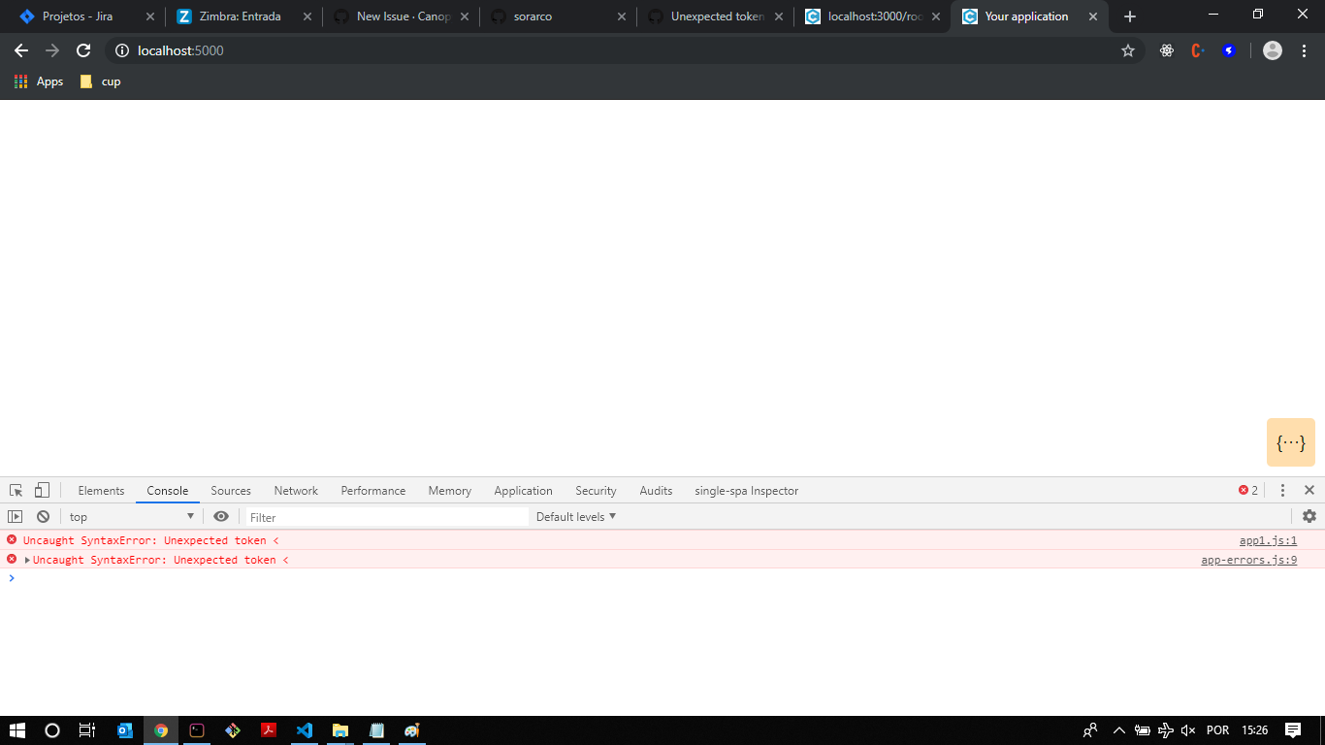1325x745 pixels.
Task: Open Visual Studio Code from the taskbar
Action: (x=305, y=730)
